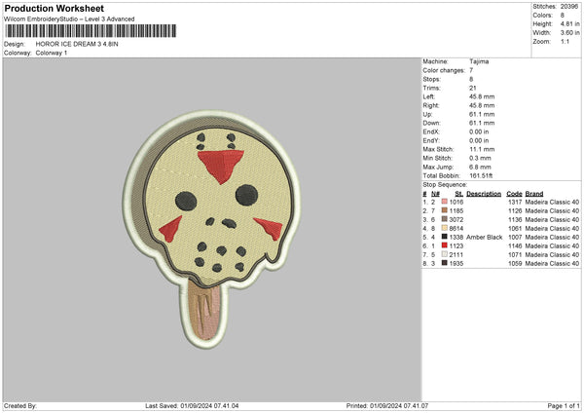Click the Total Bobbin value '161.51ft'

point(481,175)
